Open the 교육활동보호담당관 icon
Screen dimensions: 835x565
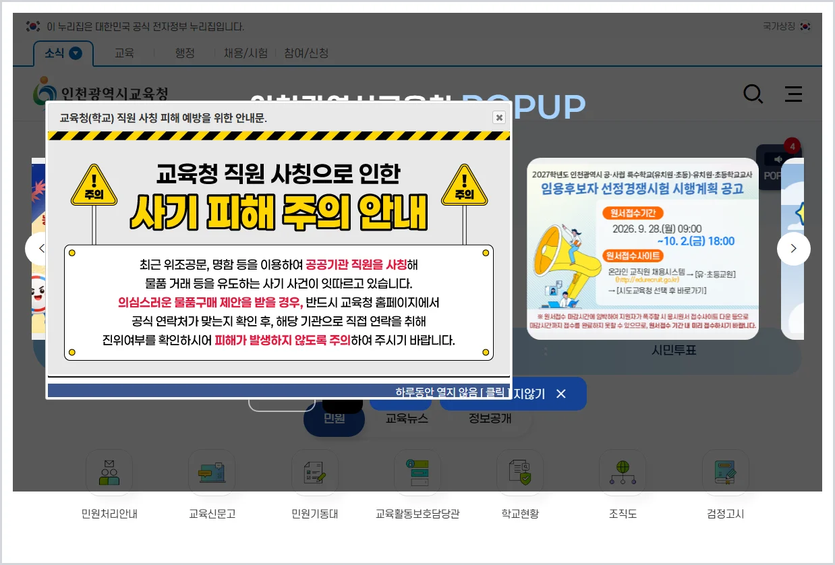[x=417, y=473]
